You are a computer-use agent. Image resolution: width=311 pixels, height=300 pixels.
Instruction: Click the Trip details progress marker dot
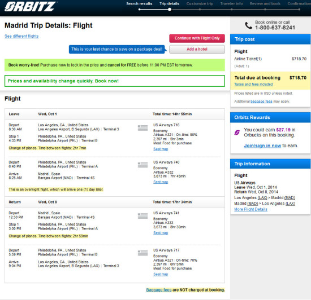click(x=170, y=9)
